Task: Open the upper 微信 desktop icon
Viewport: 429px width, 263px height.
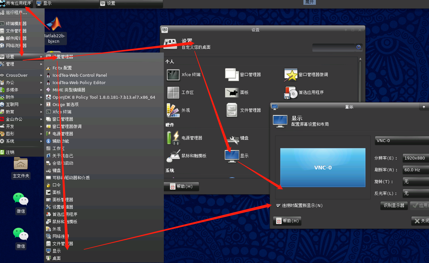Action: [x=21, y=199]
